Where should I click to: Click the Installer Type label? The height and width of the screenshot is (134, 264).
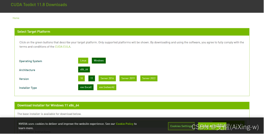[28, 88]
